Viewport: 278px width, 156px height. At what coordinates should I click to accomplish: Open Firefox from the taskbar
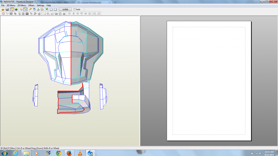coord(69,153)
